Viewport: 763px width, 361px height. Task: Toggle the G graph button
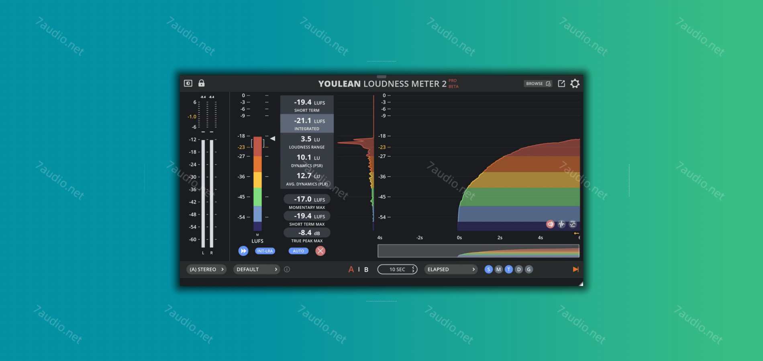tap(529, 270)
